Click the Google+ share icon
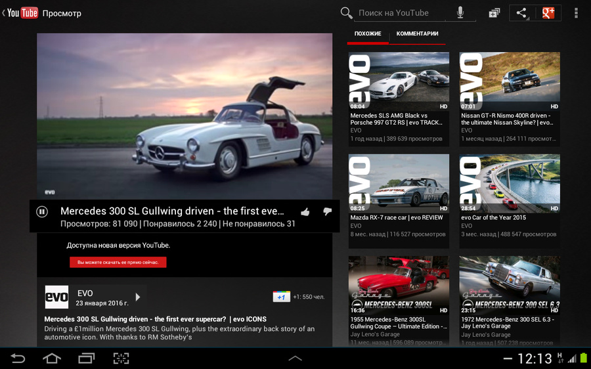591x369 pixels. coord(548,13)
